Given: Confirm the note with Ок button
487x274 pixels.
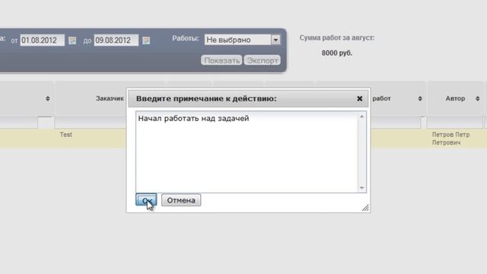Looking at the screenshot, I should [146, 200].
